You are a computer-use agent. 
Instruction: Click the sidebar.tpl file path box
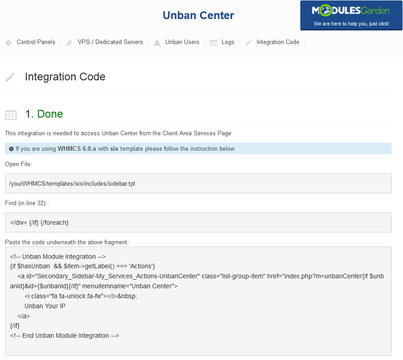(198, 183)
